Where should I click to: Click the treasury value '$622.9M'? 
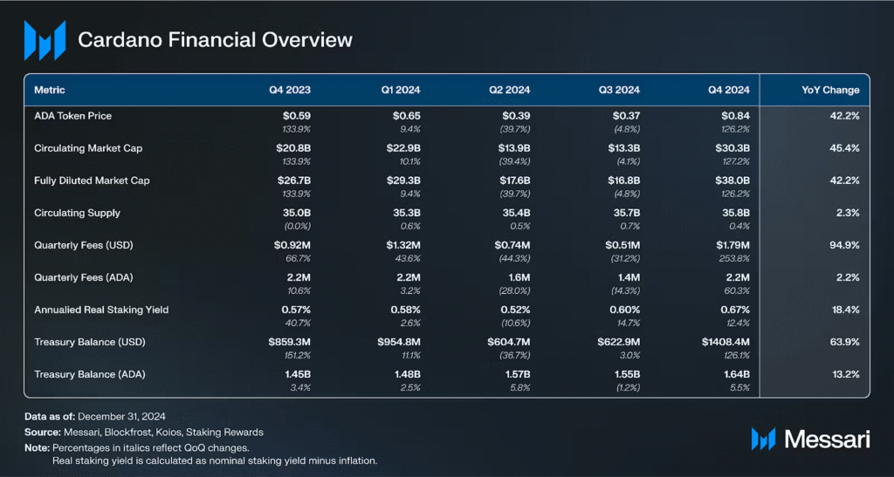point(619,343)
